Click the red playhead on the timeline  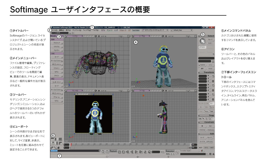click(71, 144)
